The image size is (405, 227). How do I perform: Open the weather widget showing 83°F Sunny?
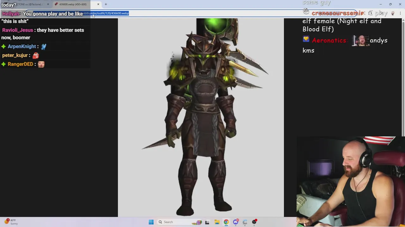11,222
